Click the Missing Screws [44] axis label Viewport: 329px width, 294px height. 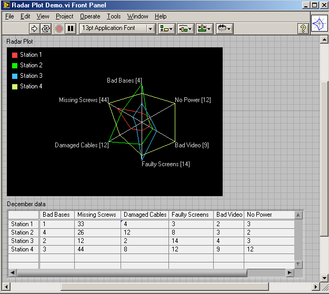point(84,100)
